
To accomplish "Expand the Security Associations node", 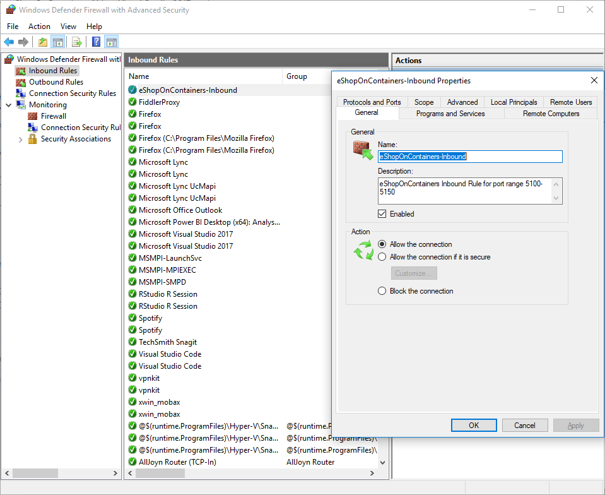I will 20,138.
